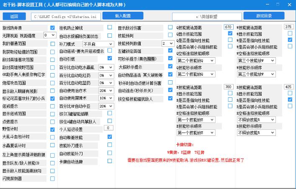Expand the 视距强度 dropdown

[x=49, y=36]
